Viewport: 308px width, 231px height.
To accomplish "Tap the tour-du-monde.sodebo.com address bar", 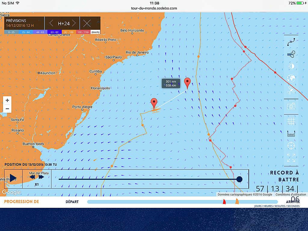I will (154, 8).
